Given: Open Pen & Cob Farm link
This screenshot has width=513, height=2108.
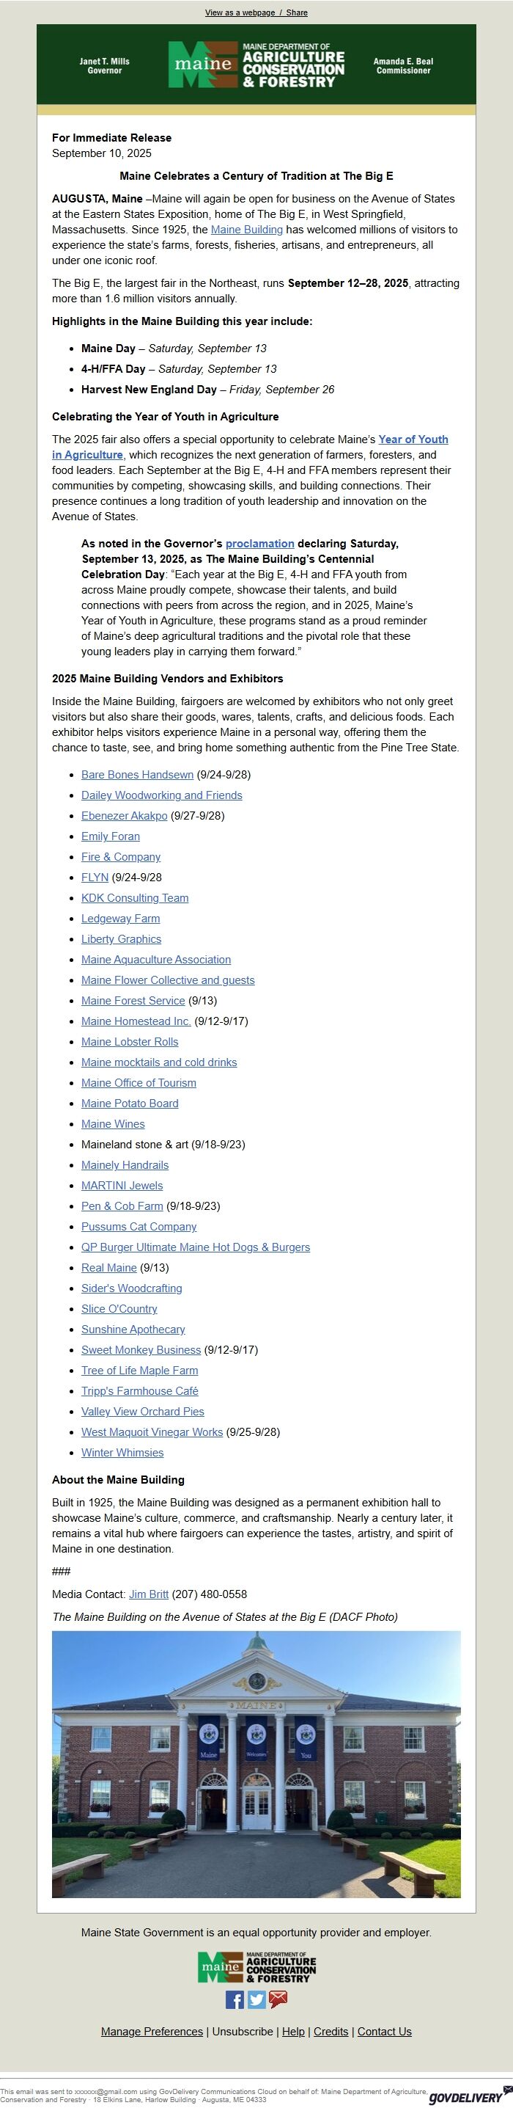Looking at the screenshot, I should tap(122, 1206).
